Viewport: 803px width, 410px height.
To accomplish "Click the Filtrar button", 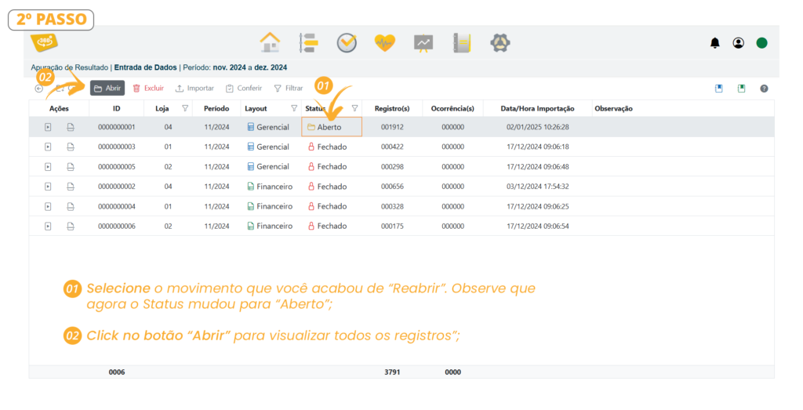I will tap(289, 88).
